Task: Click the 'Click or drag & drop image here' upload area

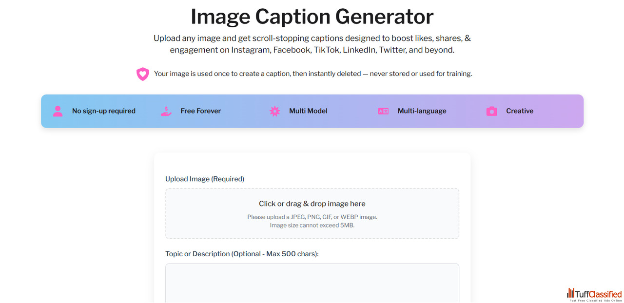Action: click(x=312, y=213)
